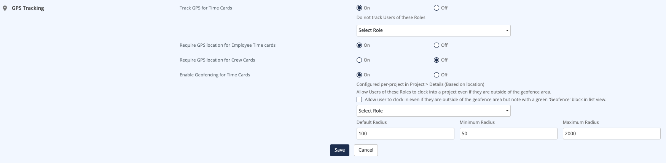This screenshot has width=666, height=163.
Task: Focus the Default Radius field
Action: (x=405, y=134)
